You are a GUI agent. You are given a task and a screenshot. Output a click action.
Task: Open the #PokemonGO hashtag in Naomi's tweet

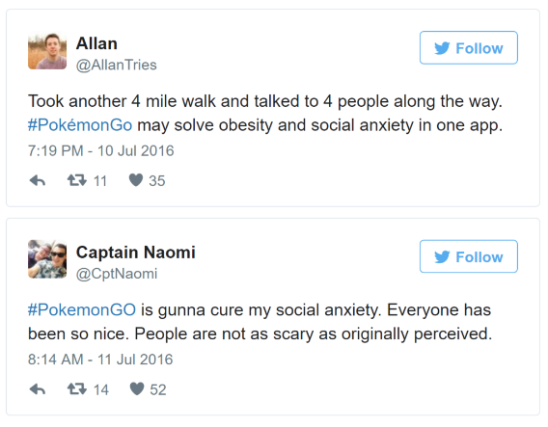tap(82, 309)
